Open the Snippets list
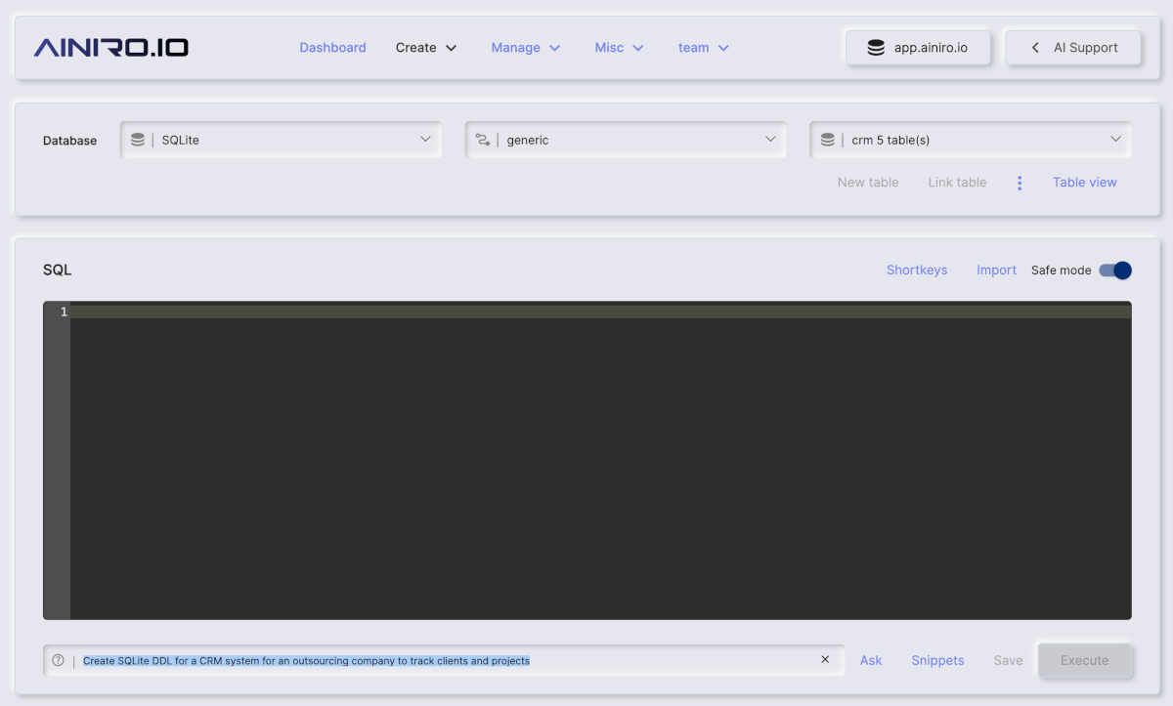Image resolution: width=1173 pixels, height=706 pixels. (937, 660)
